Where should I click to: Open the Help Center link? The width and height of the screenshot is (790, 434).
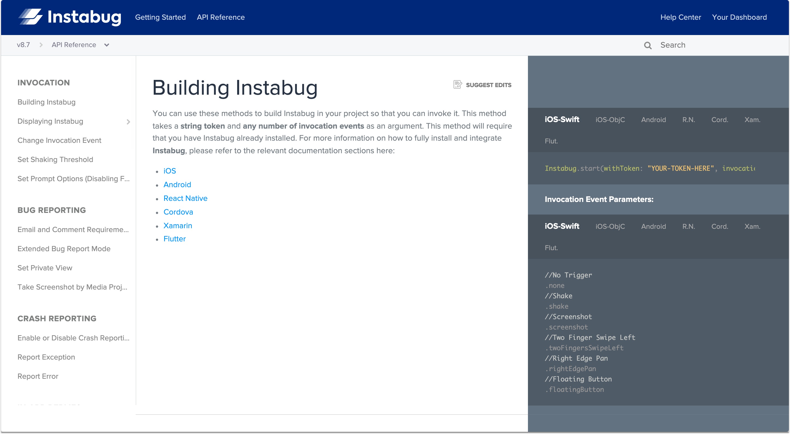(681, 18)
